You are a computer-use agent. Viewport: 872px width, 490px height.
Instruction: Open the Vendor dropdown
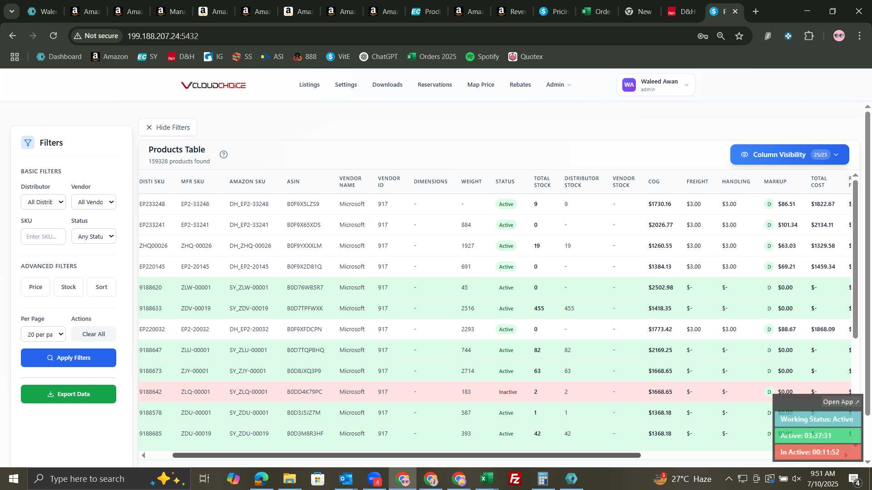(94, 202)
